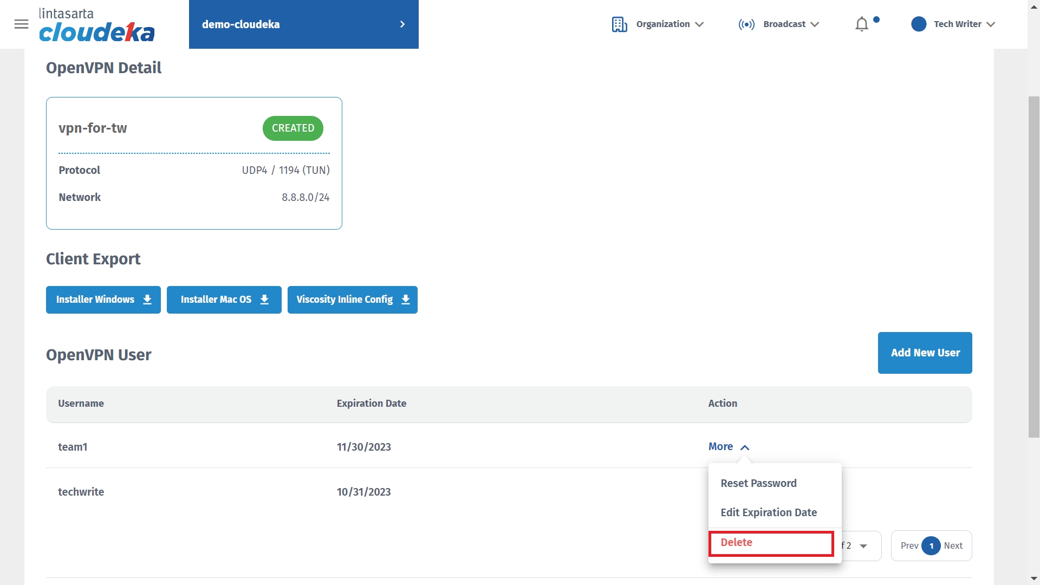The image size is (1040, 585).
Task: Open the hamburger navigation menu
Action: (x=21, y=24)
